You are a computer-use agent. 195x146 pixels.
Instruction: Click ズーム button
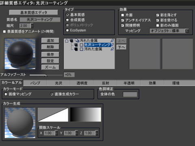[50, 67]
